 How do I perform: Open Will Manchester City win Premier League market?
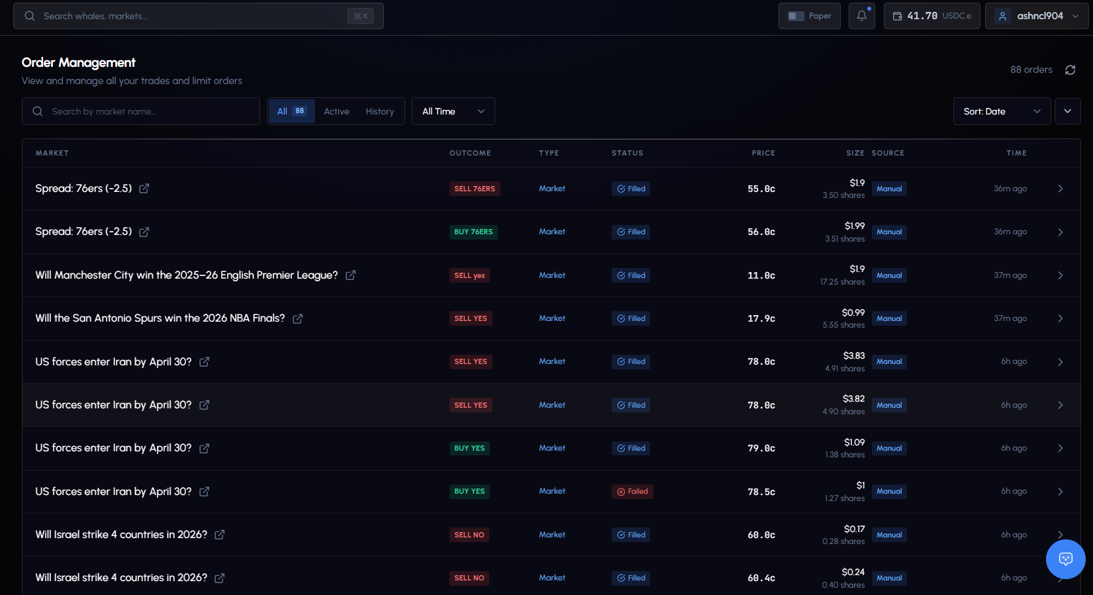[187, 275]
